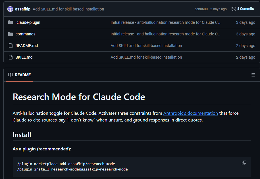The width and height of the screenshot is (260, 179).
Task: Open commit hash 5cb0600
Action: 201,9
